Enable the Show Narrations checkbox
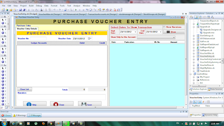The height and width of the screenshot is (126, 224). point(164,27)
